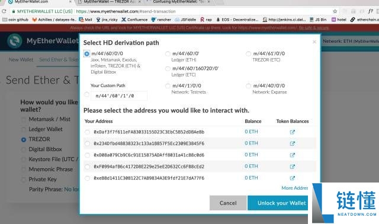Click the Cancel button
The image size is (379, 224).
[x=228, y=203]
